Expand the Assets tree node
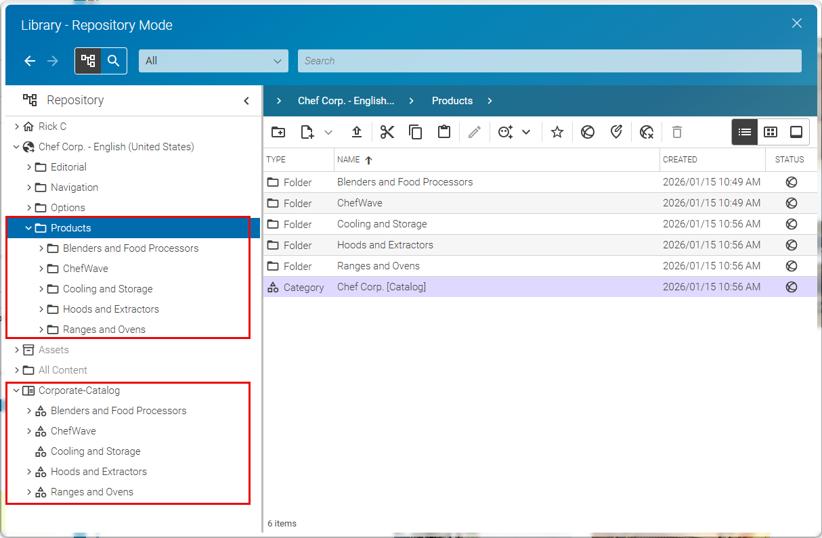This screenshot has width=822, height=538. pyautogui.click(x=17, y=350)
